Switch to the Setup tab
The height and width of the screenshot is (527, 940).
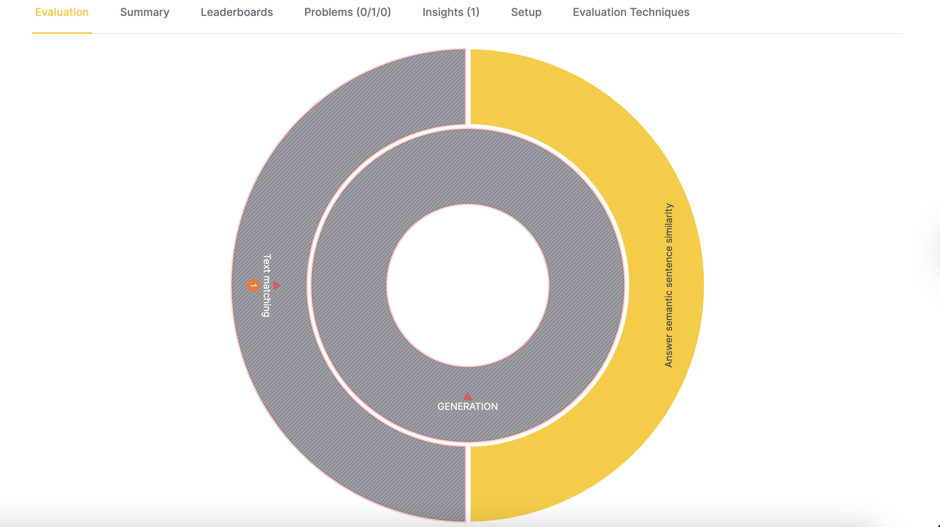526,12
